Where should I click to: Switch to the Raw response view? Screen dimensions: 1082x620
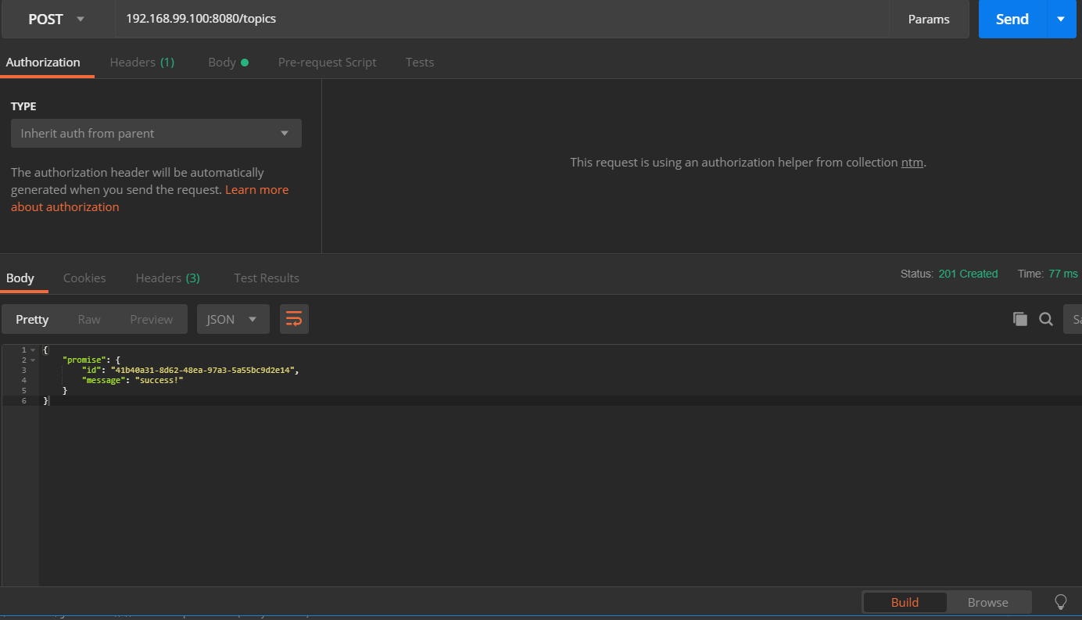[89, 319]
